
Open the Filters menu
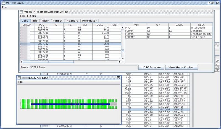31,16
